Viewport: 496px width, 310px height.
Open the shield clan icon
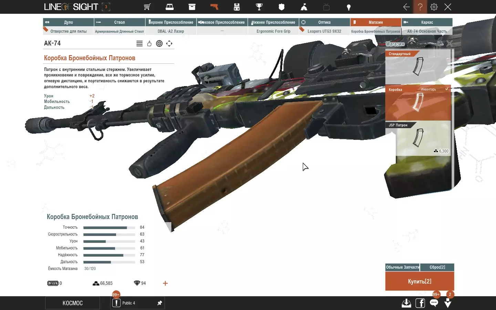(x=281, y=7)
